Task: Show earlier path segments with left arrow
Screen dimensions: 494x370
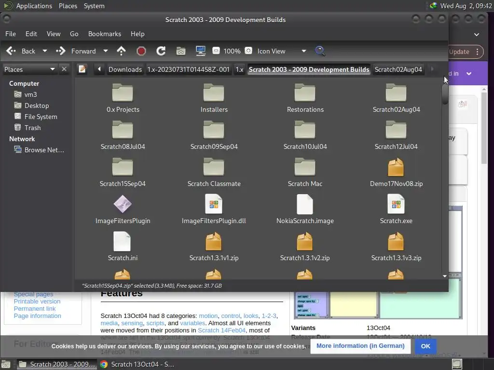Action: pyautogui.click(x=99, y=69)
